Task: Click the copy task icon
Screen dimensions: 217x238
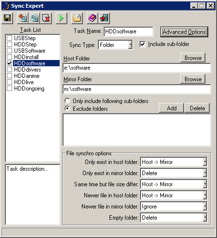Action: [34, 18]
